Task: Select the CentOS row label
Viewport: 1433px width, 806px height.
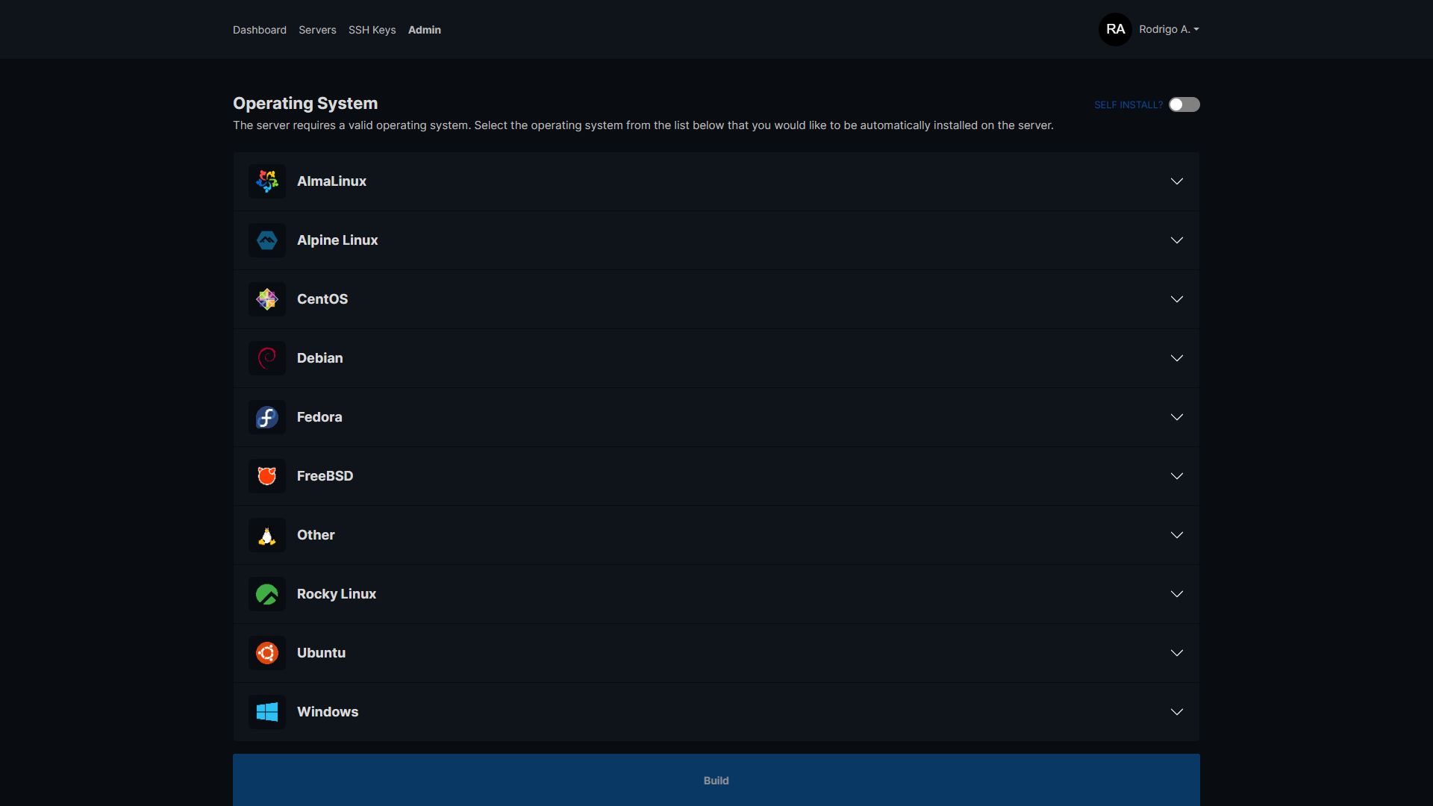Action: [322, 299]
